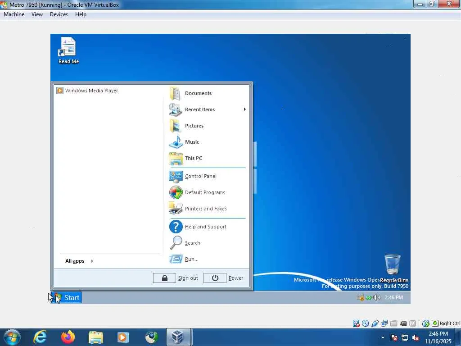Image resolution: width=461 pixels, height=346 pixels.
Task: Open the Read Me desktop shortcut
Action: [x=68, y=50]
